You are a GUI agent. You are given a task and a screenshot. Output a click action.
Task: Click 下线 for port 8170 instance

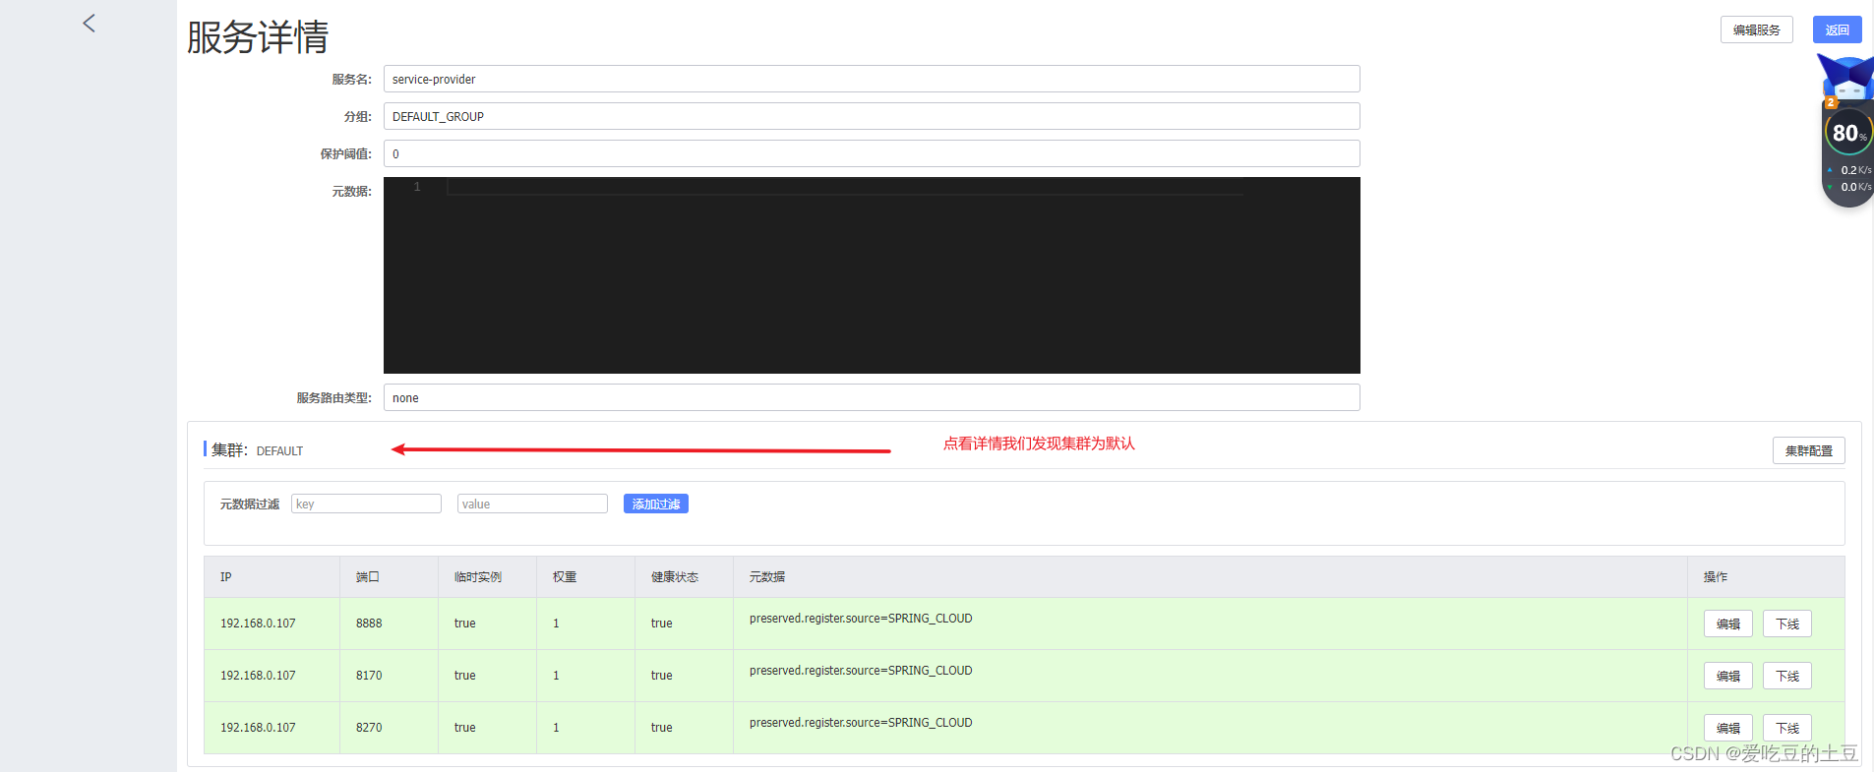[x=1786, y=676]
